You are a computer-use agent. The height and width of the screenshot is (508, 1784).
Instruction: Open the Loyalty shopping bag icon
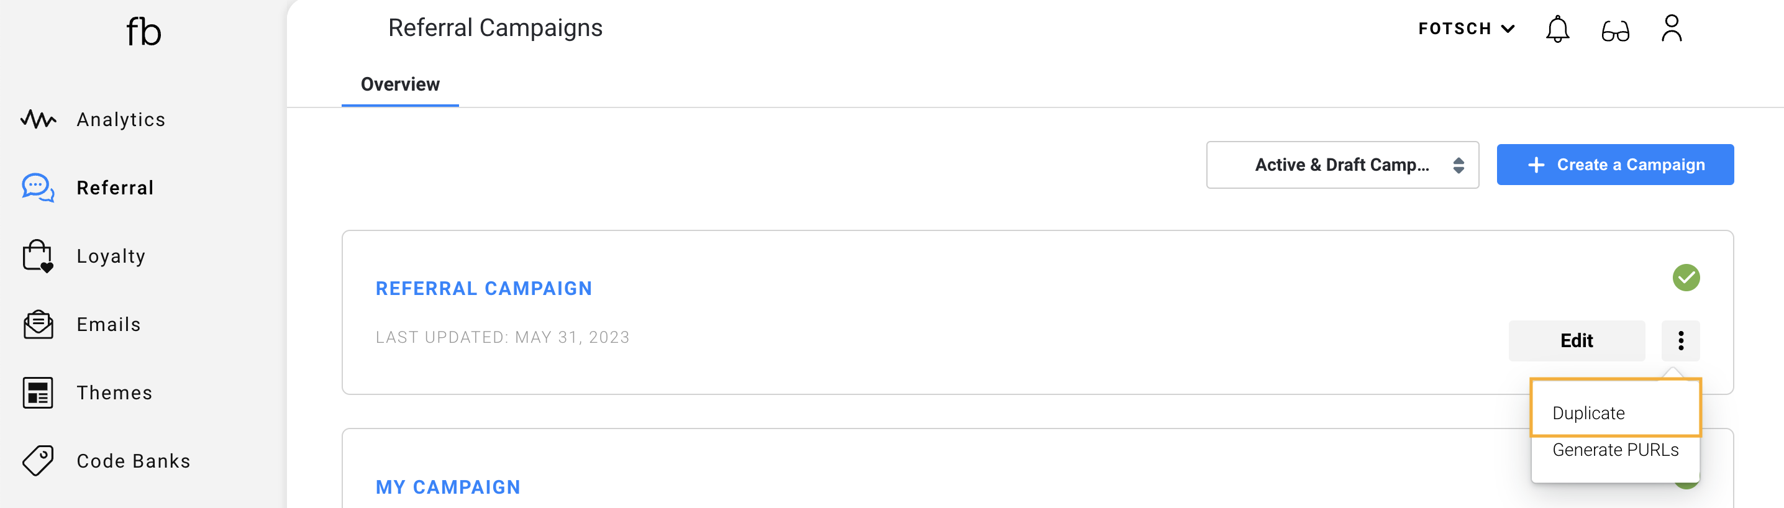[x=37, y=256]
